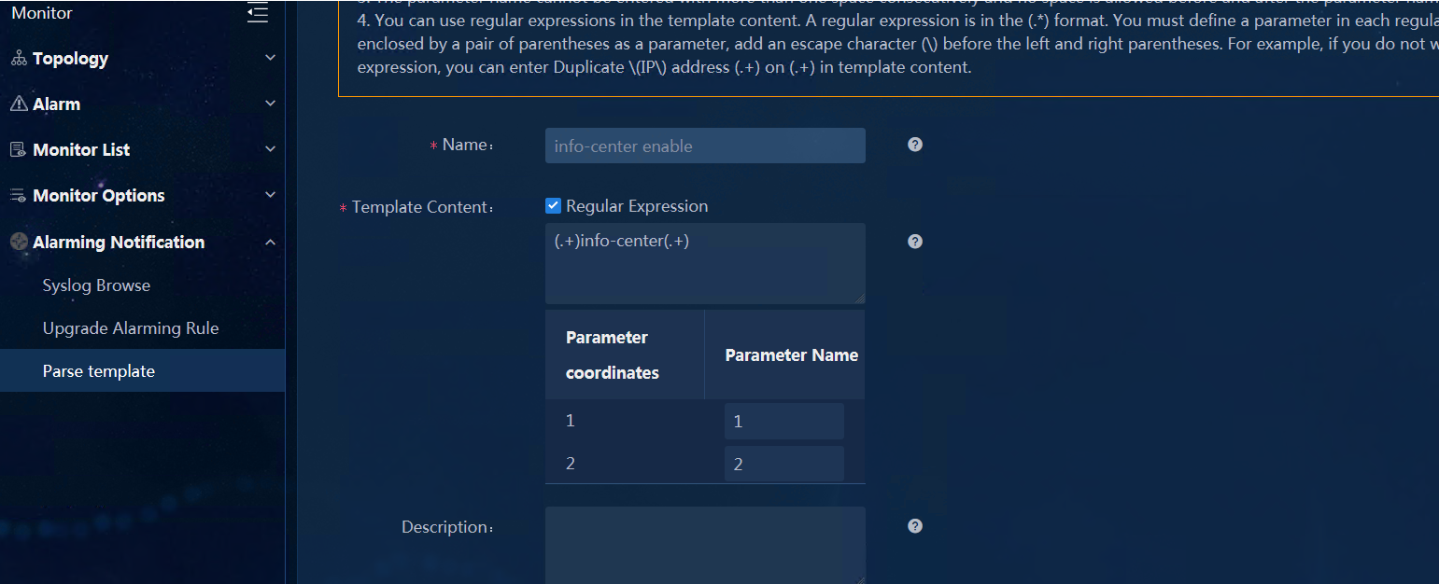Select Parse template menu item
Viewport: 1439px width, 584px height.
142,371
